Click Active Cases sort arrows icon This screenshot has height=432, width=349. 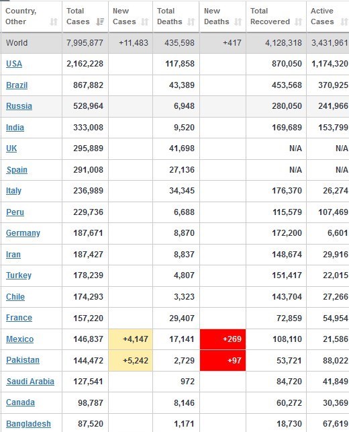(x=344, y=21)
